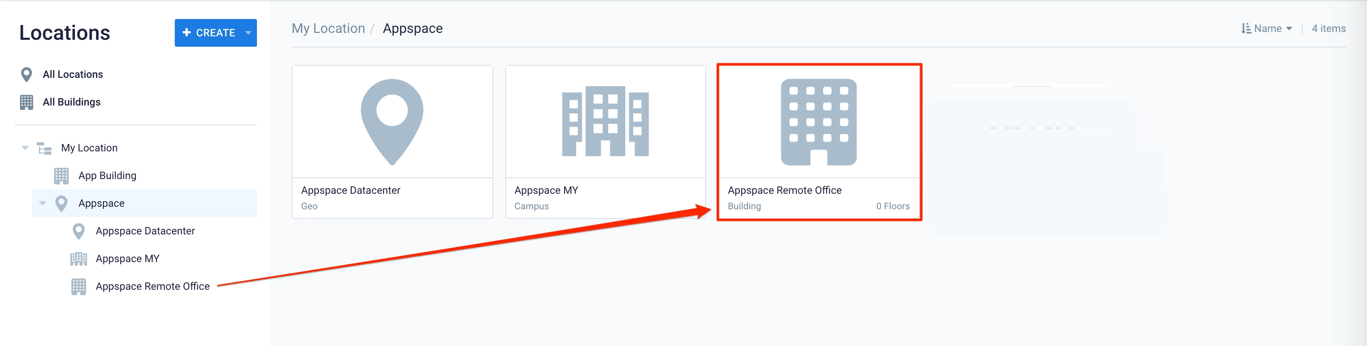
Task: Collapse the Appspace tree node
Action: tap(42, 203)
